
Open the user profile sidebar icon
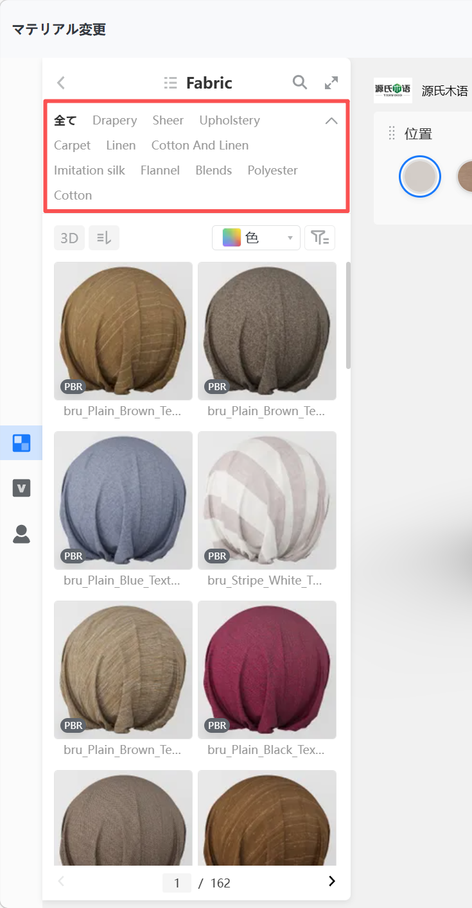(x=21, y=534)
